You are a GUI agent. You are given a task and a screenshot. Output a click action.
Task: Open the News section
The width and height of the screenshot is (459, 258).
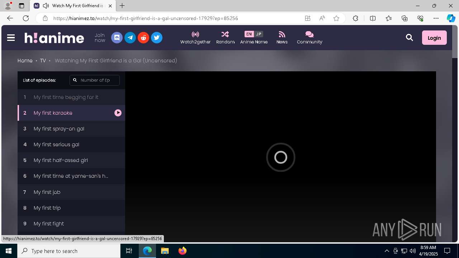(x=282, y=38)
